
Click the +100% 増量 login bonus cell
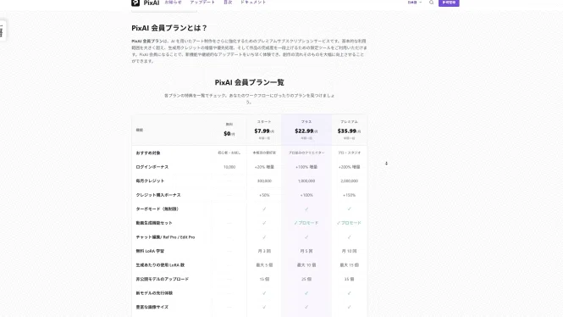coord(306,167)
